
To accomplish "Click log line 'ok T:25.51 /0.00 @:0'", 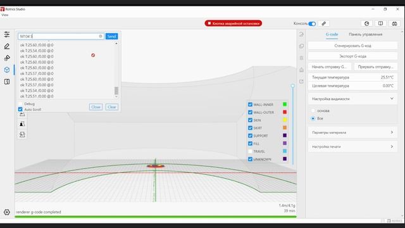I will (37, 96).
